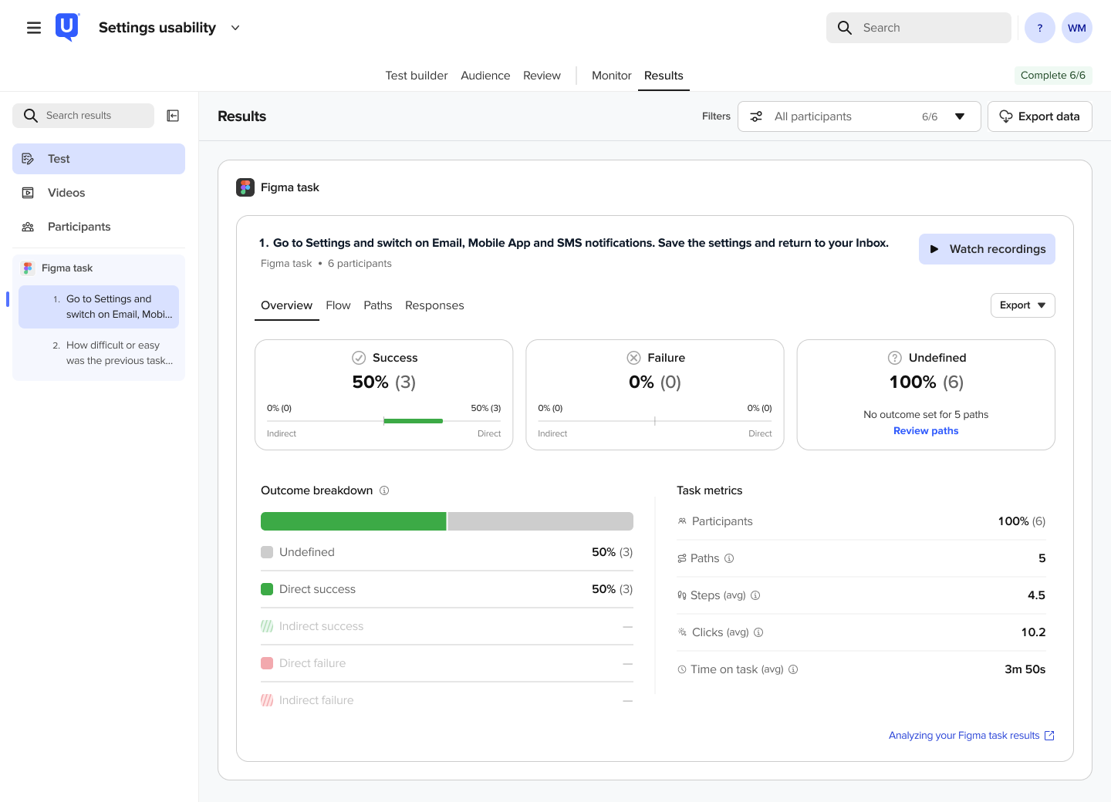Image resolution: width=1111 pixels, height=802 pixels.
Task: Switch to the Responses tab
Action: [434, 305]
